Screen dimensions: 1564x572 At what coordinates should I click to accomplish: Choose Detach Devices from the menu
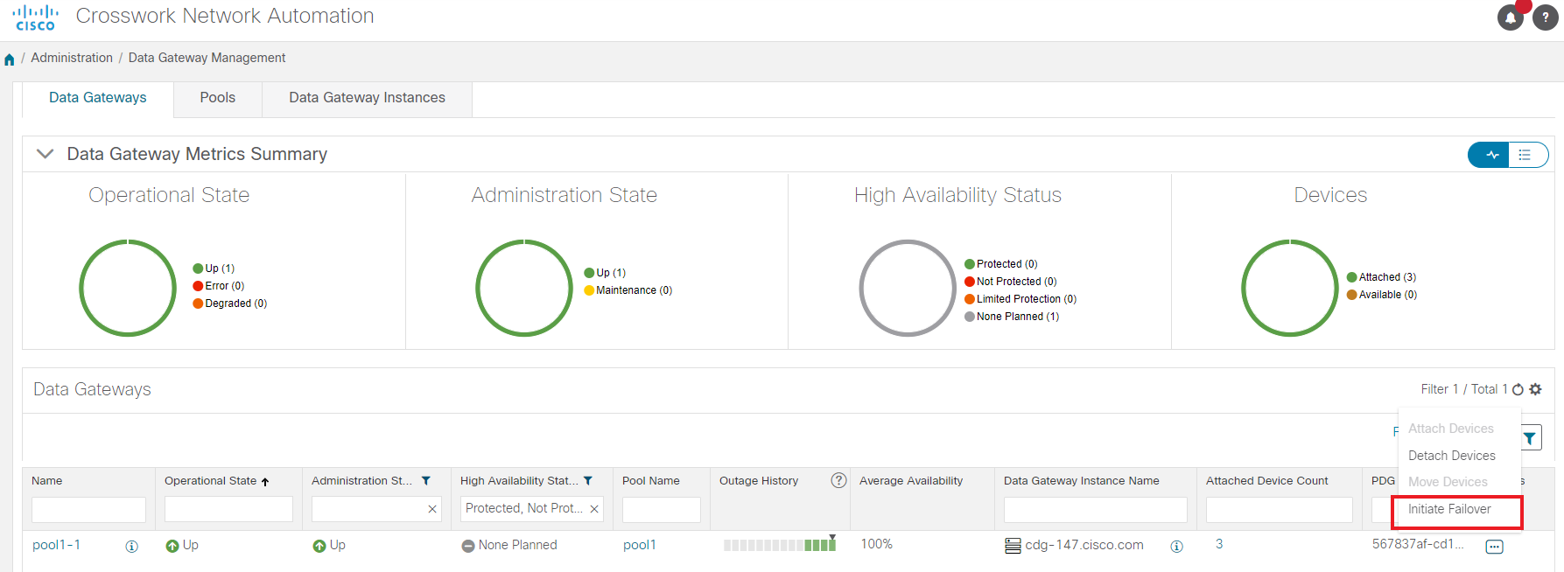pos(1452,456)
